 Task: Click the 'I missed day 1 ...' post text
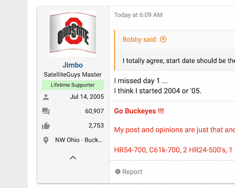141,81
